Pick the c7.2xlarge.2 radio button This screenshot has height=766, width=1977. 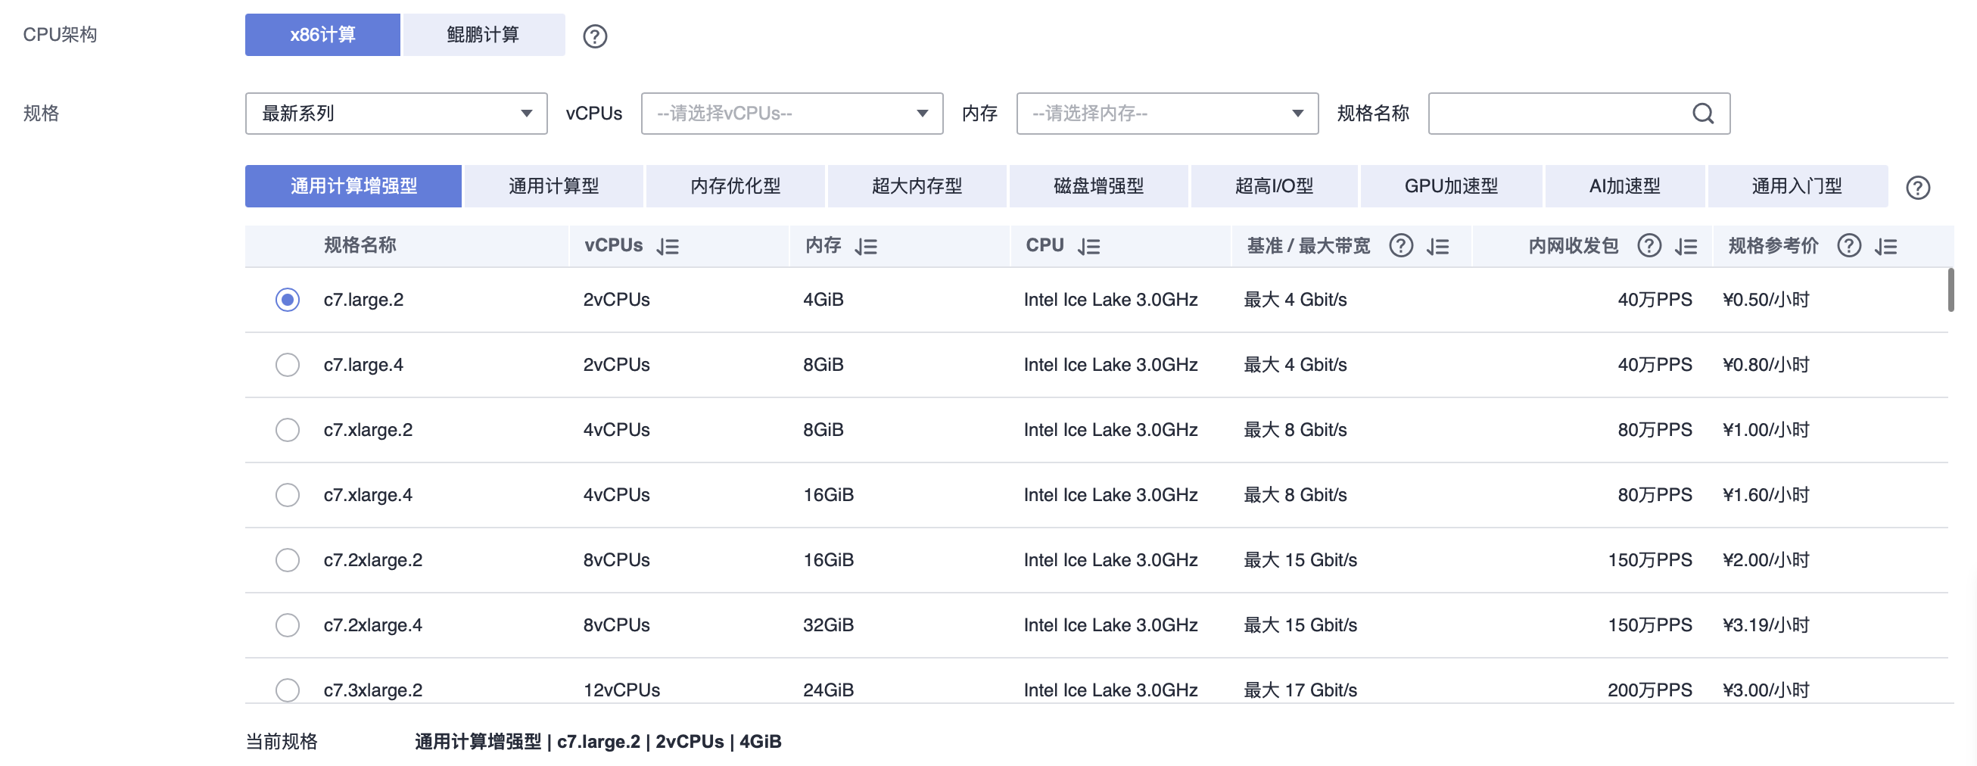tap(288, 560)
